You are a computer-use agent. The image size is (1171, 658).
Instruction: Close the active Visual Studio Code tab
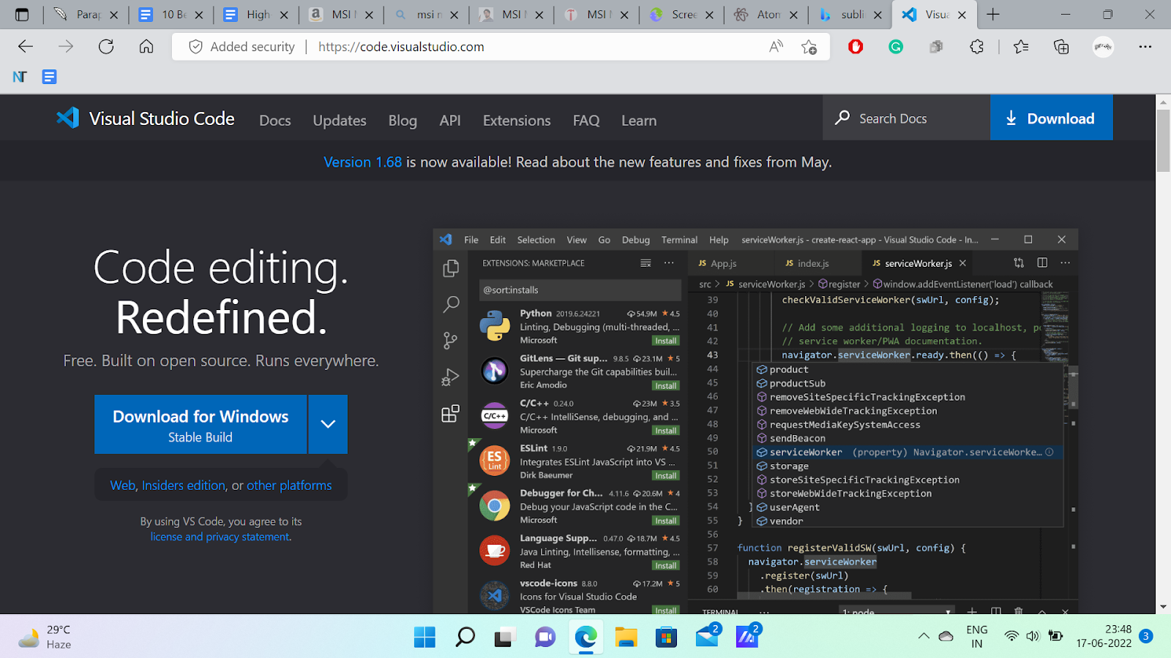pyautogui.click(x=962, y=15)
